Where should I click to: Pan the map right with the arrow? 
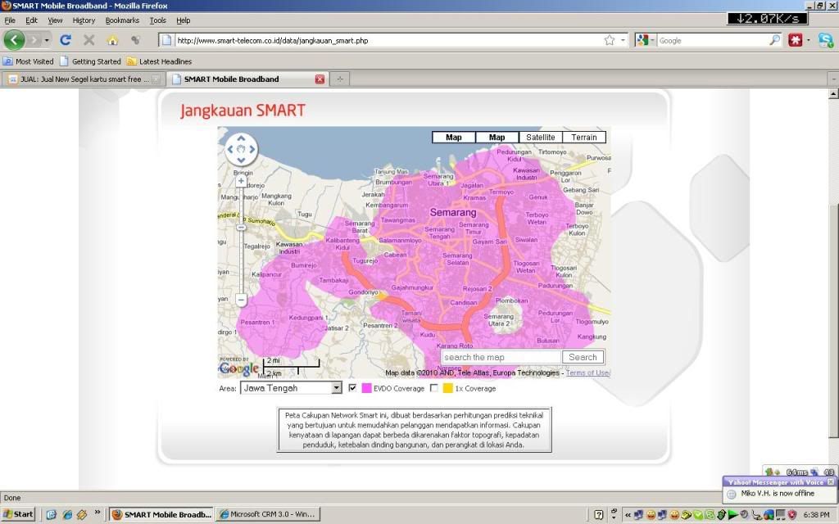tap(252, 149)
